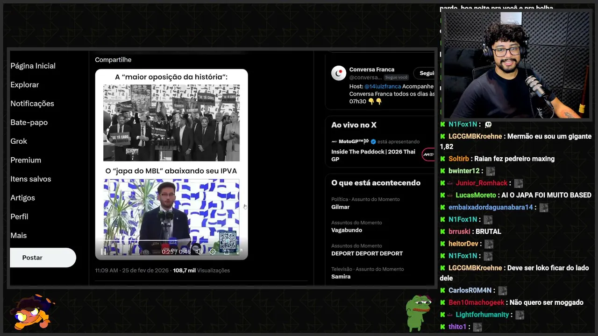Open video settings gear icon

pyautogui.click(x=213, y=252)
